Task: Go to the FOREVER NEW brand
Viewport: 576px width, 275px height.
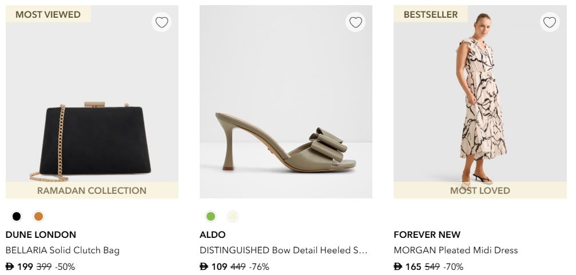Action: tap(427, 234)
